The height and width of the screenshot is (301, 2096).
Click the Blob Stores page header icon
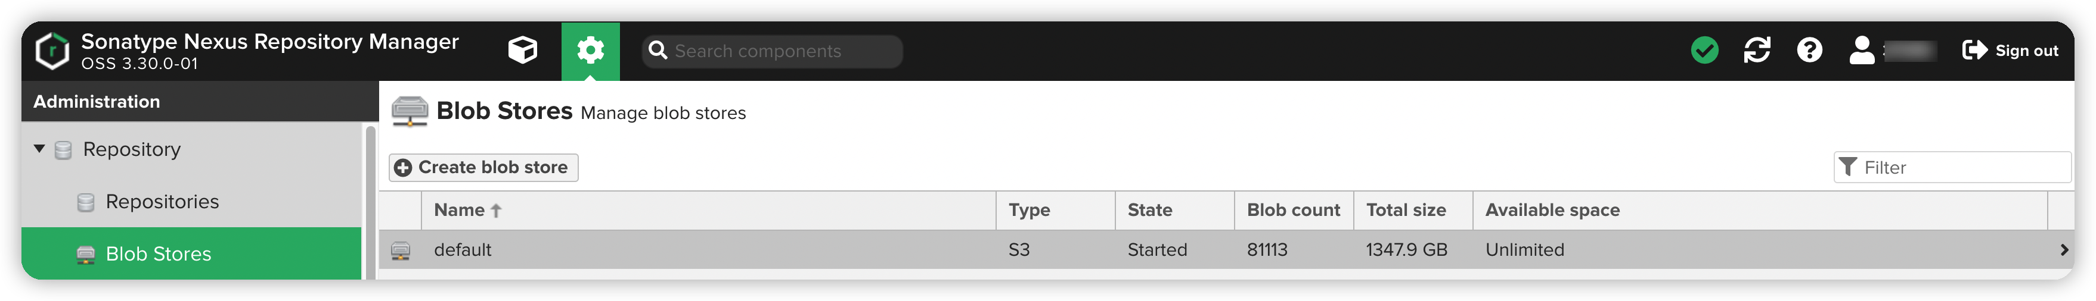click(410, 111)
